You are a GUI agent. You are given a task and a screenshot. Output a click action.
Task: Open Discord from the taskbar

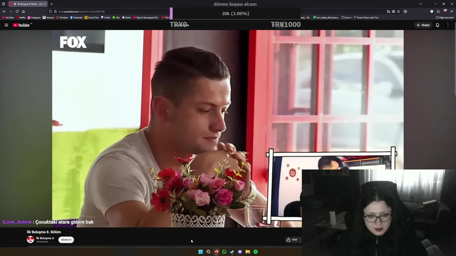pos(240,252)
